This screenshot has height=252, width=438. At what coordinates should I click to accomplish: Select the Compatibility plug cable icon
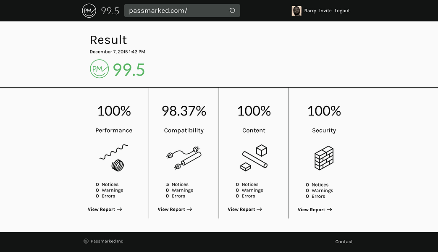click(x=184, y=158)
